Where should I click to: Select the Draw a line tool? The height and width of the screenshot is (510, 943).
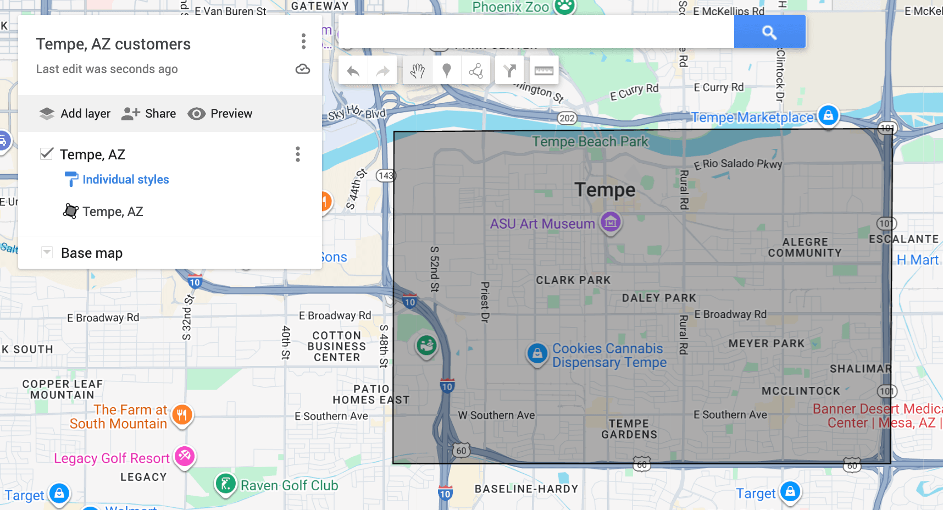476,70
